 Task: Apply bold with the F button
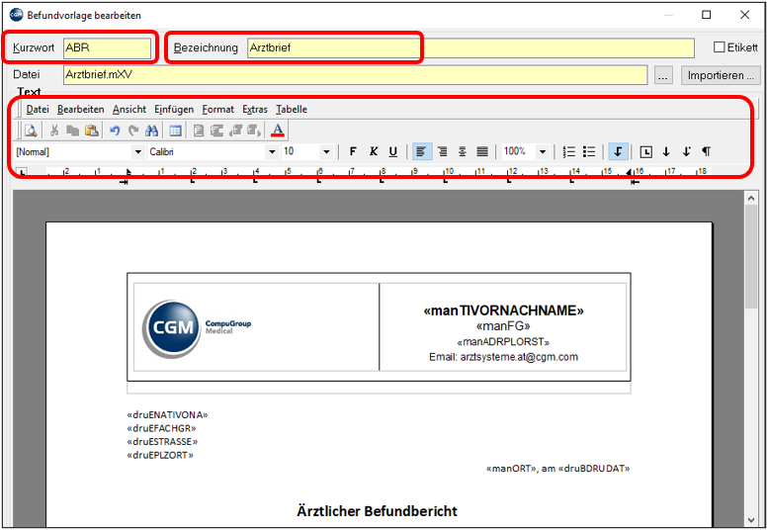pos(353,151)
